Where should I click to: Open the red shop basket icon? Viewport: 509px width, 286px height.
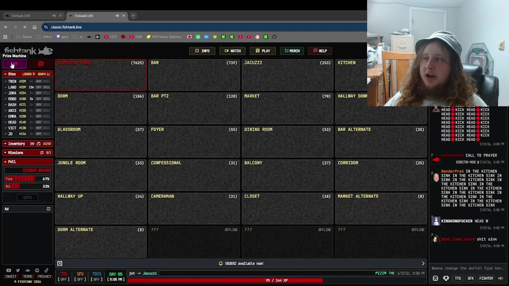[41, 64]
